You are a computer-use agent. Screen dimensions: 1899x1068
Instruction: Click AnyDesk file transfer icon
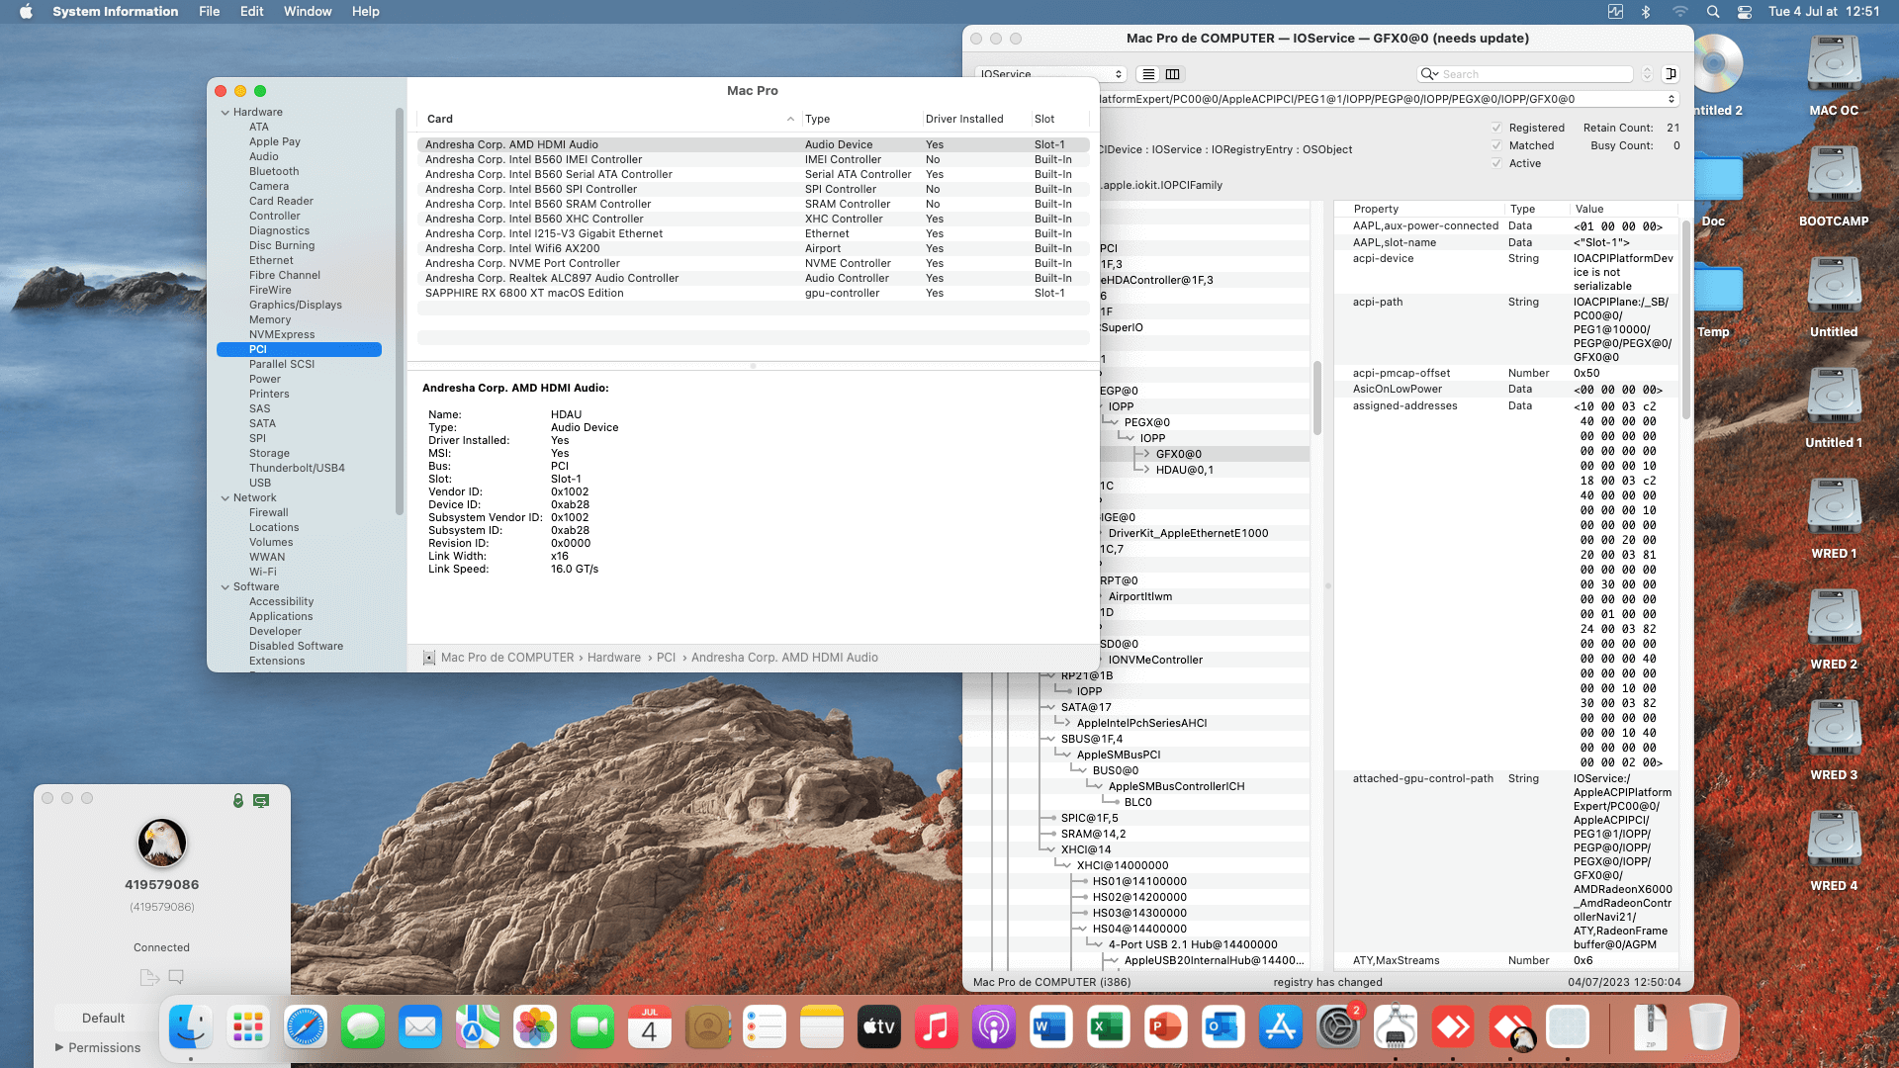tap(149, 977)
